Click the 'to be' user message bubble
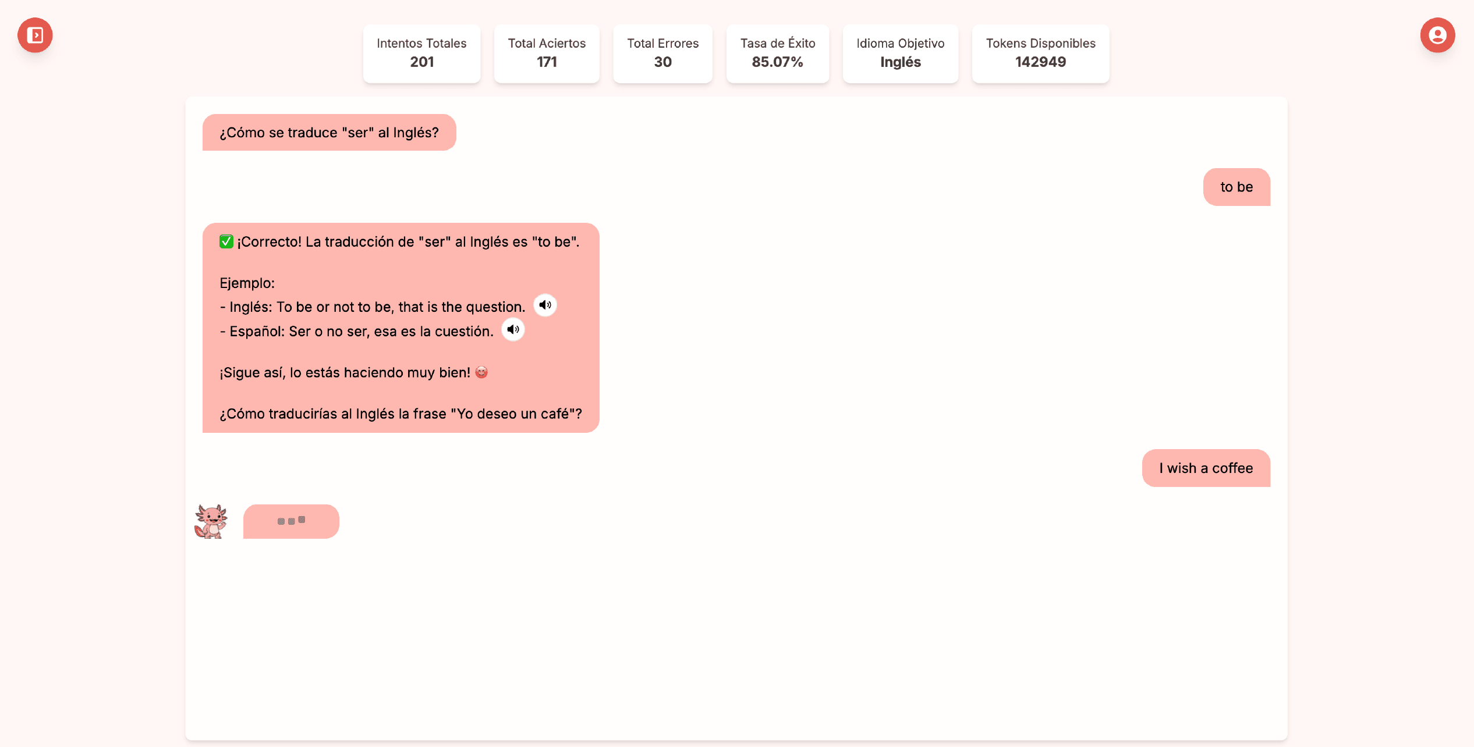The image size is (1474, 747). click(1236, 187)
